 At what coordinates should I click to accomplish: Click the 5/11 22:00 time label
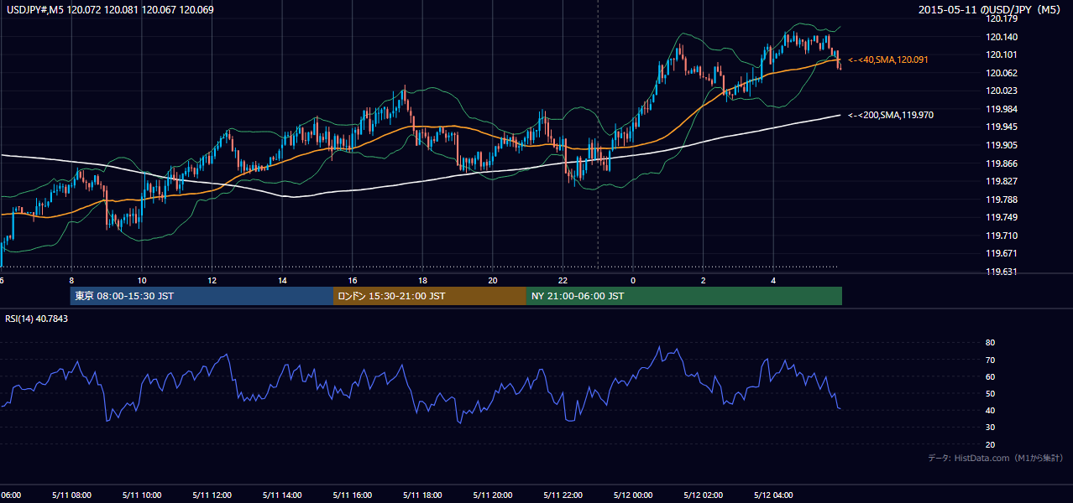(x=563, y=495)
